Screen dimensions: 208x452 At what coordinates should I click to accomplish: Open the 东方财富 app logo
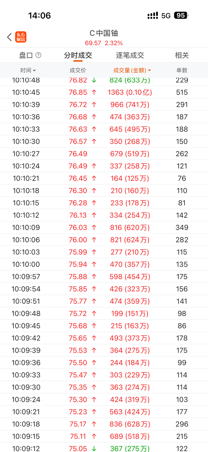click(21, 37)
